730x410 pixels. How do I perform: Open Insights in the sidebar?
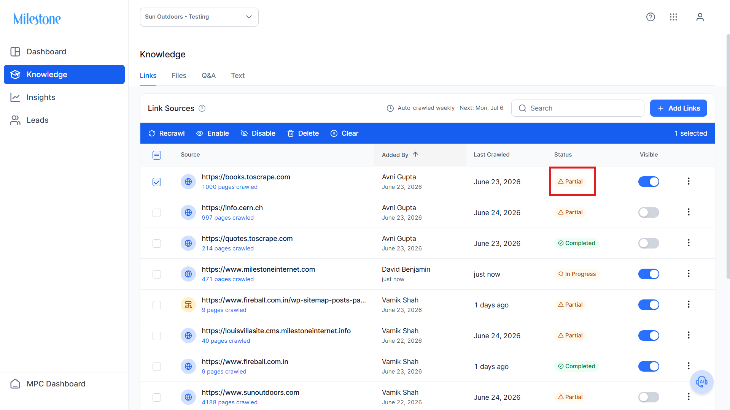click(x=64, y=97)
